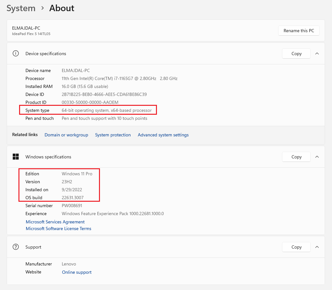Screen dimensions: 332x290
Task: Copy the Windows specifications details
Action: point(296,157)
